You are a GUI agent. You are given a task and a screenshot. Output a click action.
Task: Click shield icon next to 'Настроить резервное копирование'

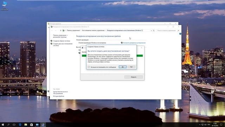[x=122, y=43]
